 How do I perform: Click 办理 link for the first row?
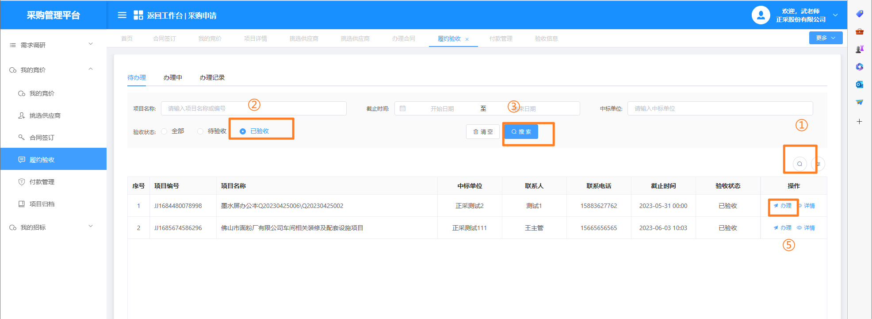click(x=783, y=206)
